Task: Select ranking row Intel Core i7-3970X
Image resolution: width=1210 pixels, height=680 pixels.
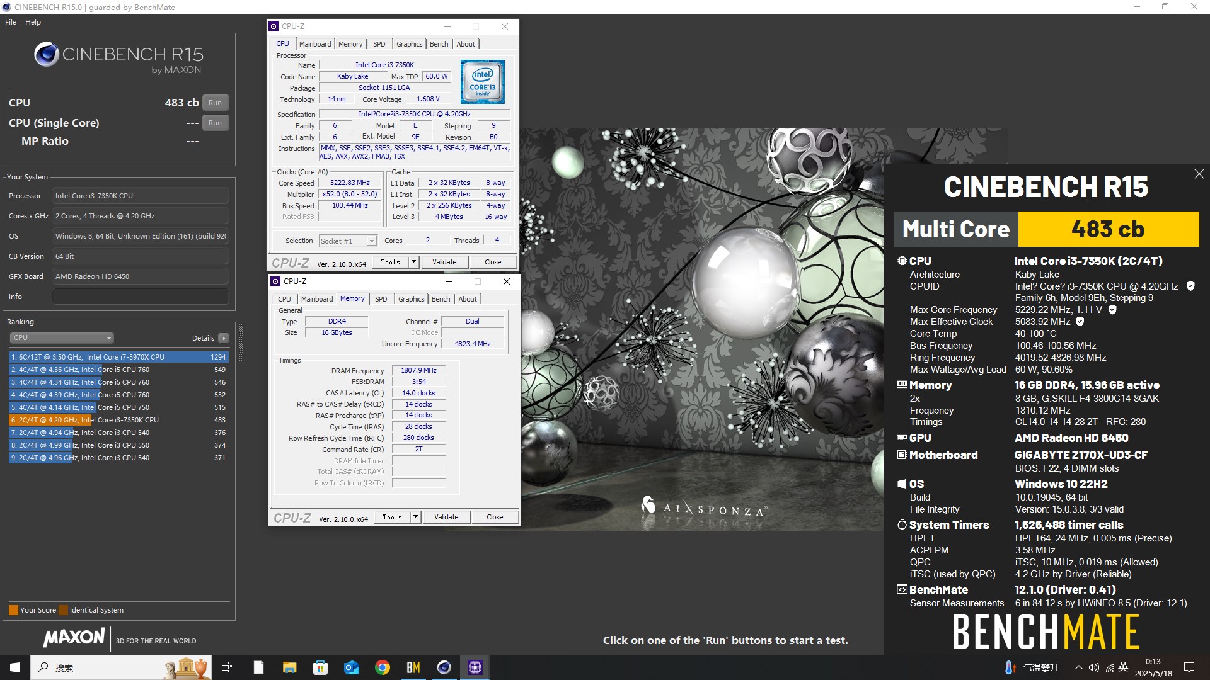Action: pyautogui.click(x=118, y=357)
